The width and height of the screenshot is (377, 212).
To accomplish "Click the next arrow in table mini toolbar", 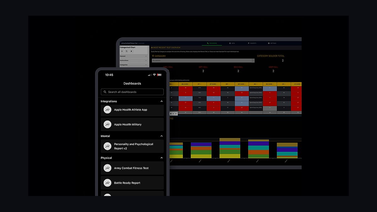I will coord(176,113).
